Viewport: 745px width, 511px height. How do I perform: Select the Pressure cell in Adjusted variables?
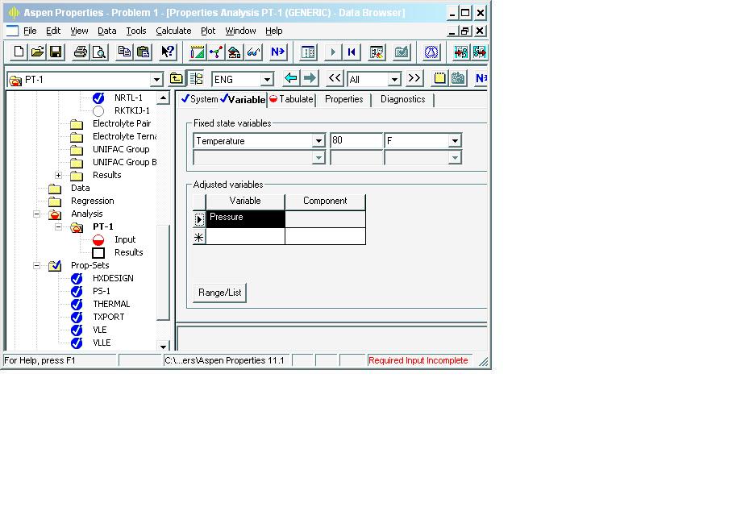(x=246, y=219)
